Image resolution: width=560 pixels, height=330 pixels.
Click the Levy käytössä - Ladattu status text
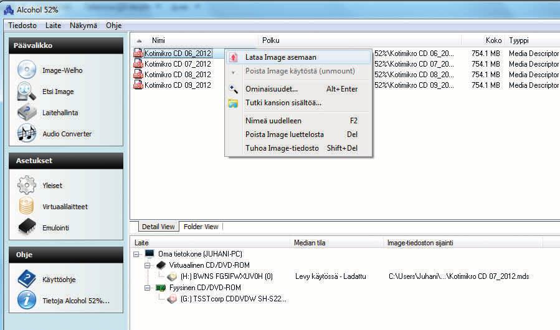(x=330, y=276)
